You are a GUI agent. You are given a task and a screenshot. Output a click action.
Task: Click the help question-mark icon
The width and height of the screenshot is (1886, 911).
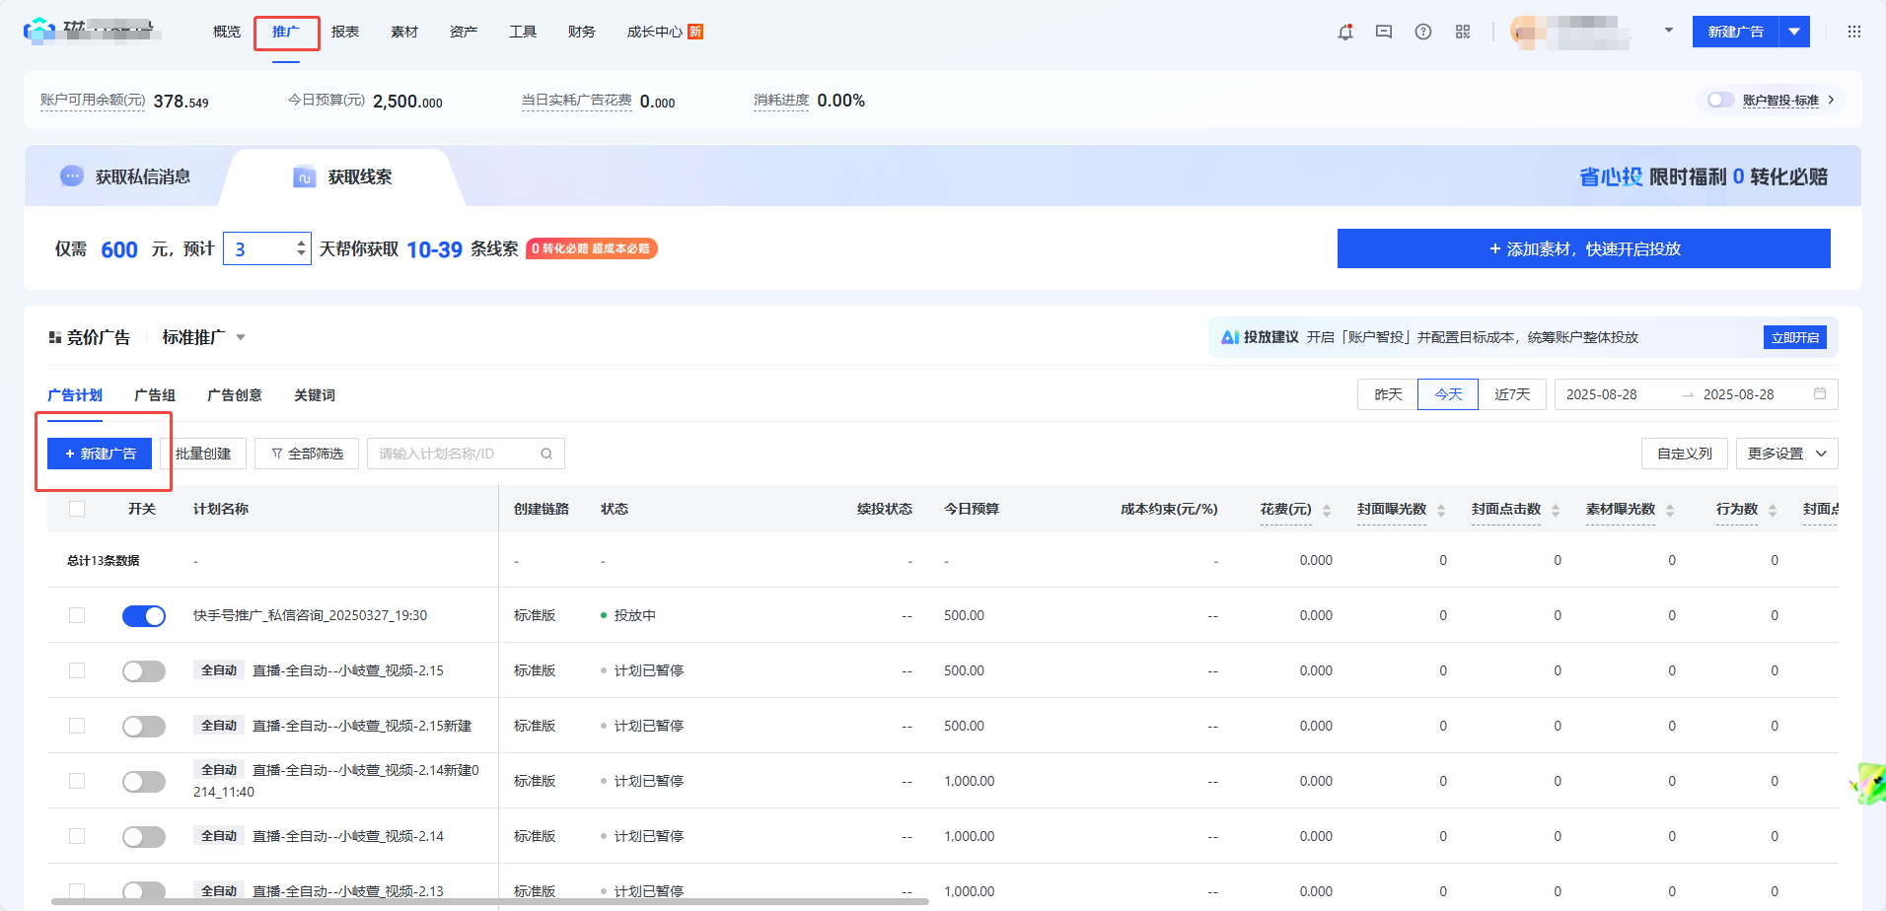tap(1422, 31)
